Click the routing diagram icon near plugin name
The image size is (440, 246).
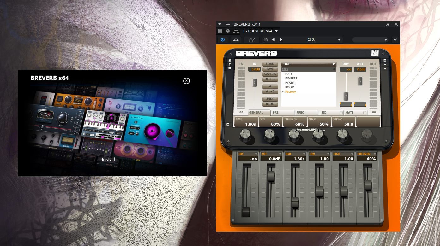point(236,31)
